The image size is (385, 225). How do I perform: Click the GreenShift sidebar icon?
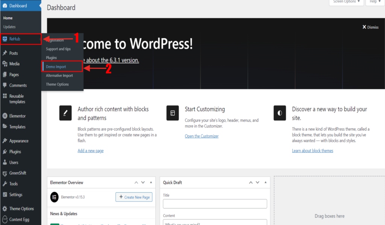click(5, 173)
